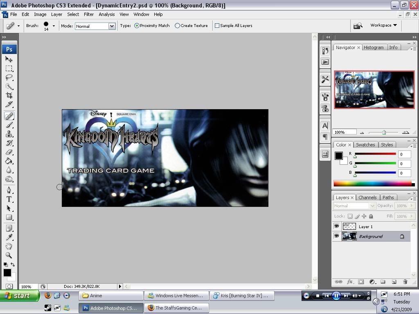Viewport: 419px width, 314px height.
Task: Click the Windows Start button
Action: (19, 296)
